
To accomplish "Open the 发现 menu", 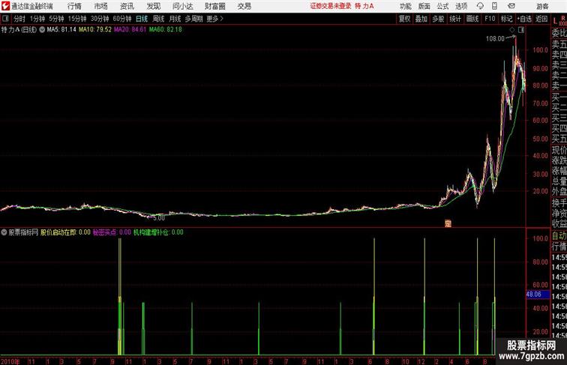I will click(x=153, y=6).
